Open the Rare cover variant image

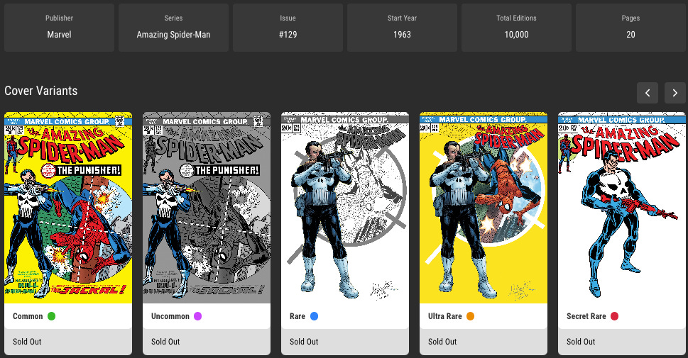pos(345,208)
